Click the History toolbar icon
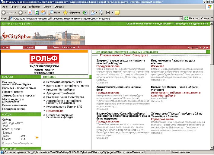The width and height of the screenshot is (214, 155). [x=85, y=13]
